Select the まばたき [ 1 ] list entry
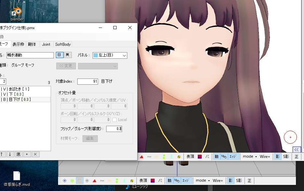This screenshot has height=191, width=304. [x=25, y=89]
